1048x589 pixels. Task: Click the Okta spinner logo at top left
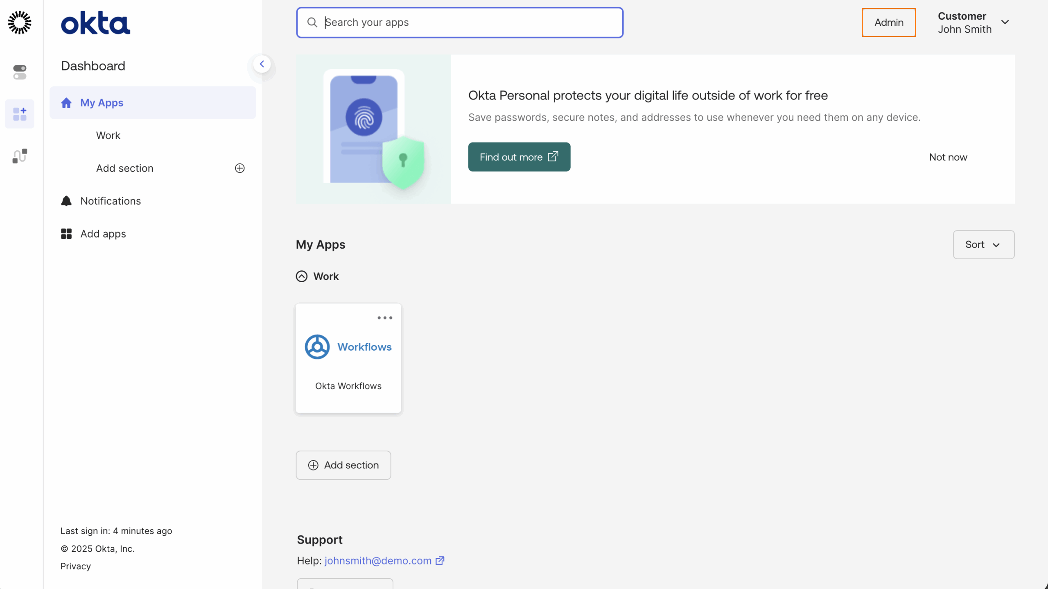click(19, 23)
